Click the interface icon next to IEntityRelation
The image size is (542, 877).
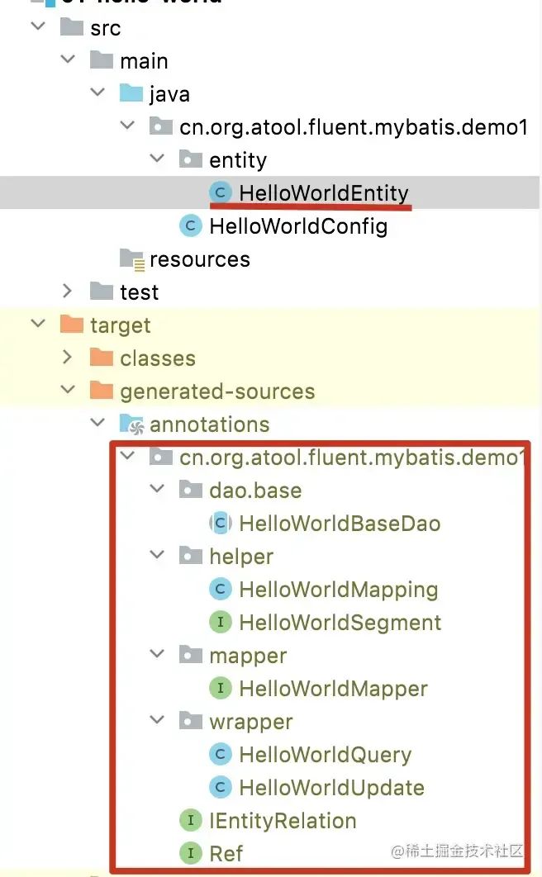(189, 820)
